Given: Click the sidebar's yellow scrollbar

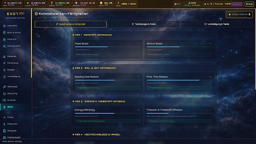Looking at the screenshot, I should click(x=31, y=43).
